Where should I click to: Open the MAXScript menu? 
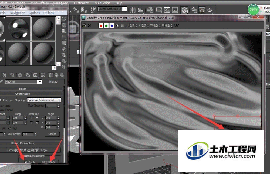coord(102,3)
